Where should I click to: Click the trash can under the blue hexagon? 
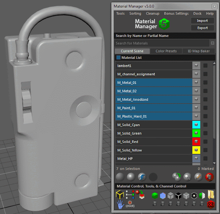click(163, 203)
